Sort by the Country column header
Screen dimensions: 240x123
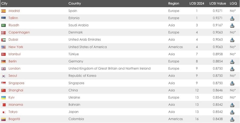tap(74, 4)
